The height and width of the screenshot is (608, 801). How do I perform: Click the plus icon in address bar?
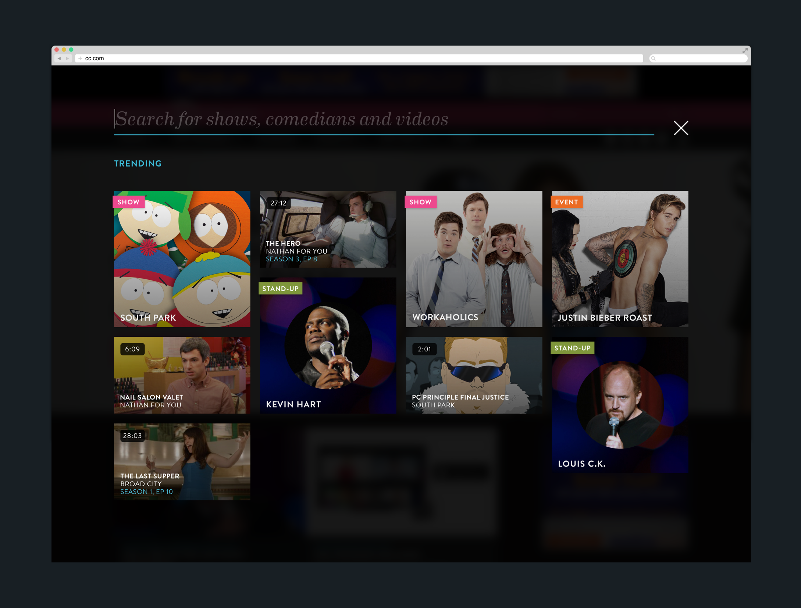click(x=80, y=58)
